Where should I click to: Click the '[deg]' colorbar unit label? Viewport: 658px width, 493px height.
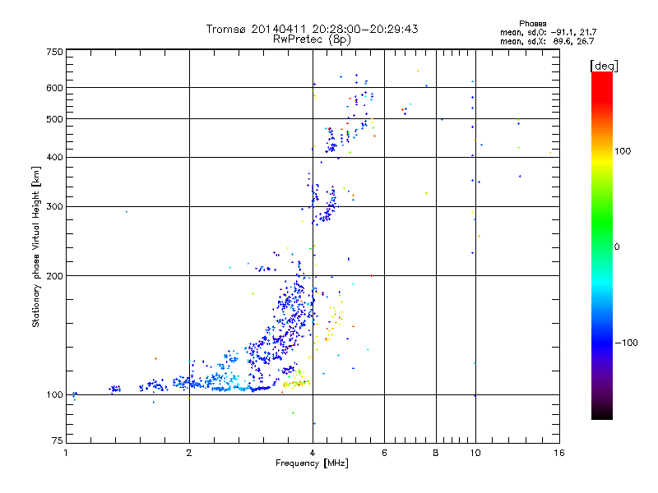[605, 66]
